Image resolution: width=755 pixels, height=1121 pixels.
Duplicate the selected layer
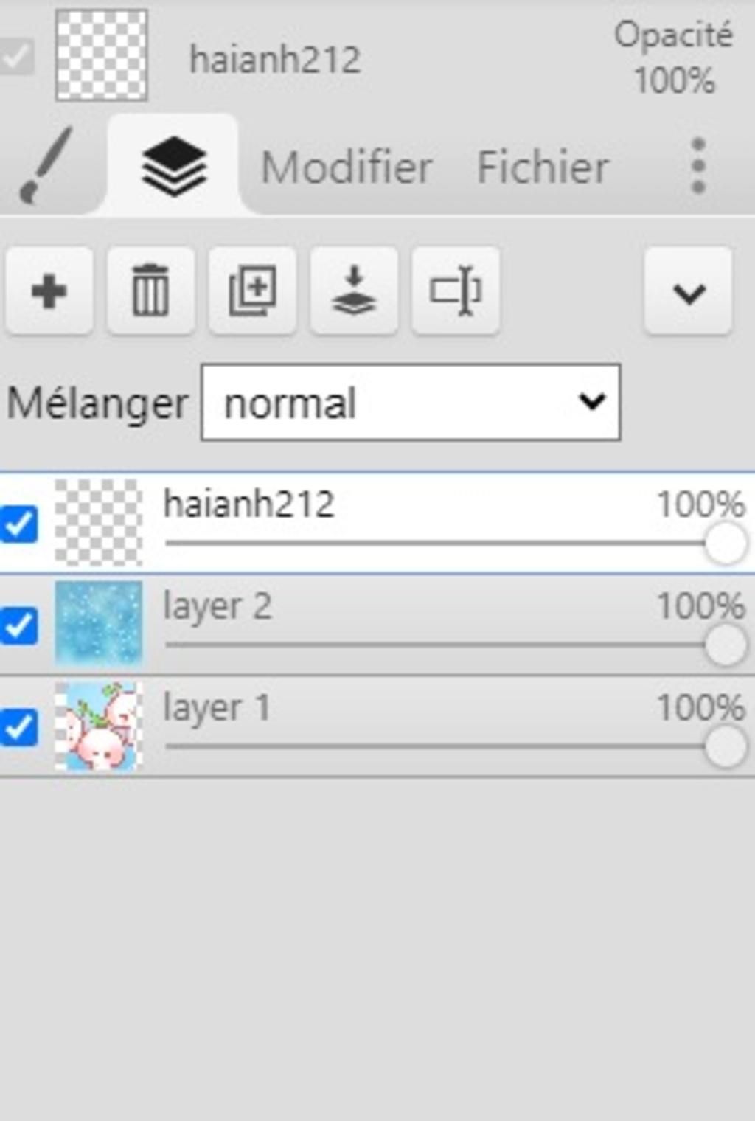click(x=252, y=291)
